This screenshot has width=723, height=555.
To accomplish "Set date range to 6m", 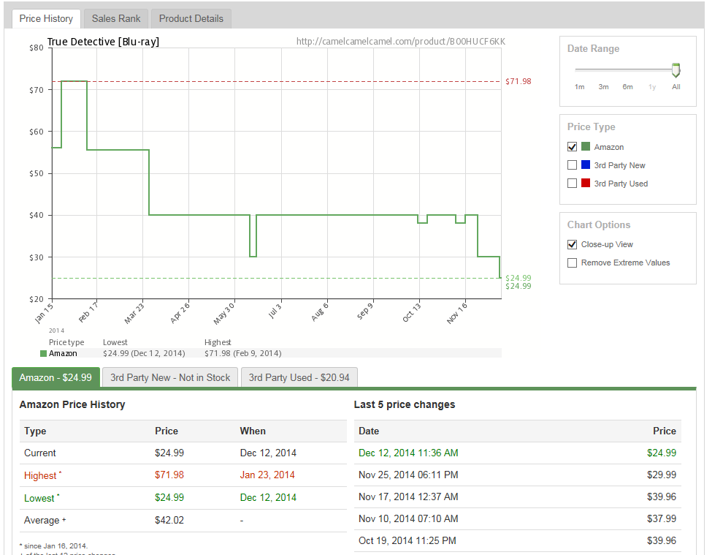I will (x=627, y=87).
